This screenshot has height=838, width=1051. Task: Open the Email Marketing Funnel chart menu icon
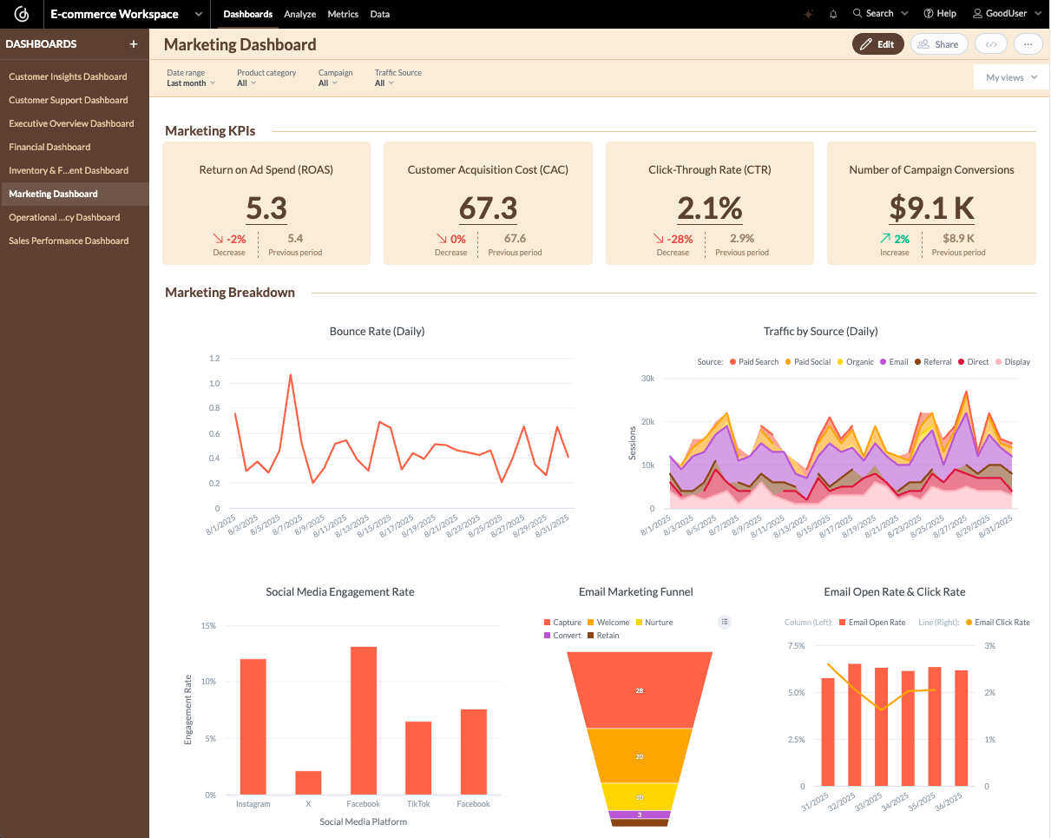click(x=725, y=622)
